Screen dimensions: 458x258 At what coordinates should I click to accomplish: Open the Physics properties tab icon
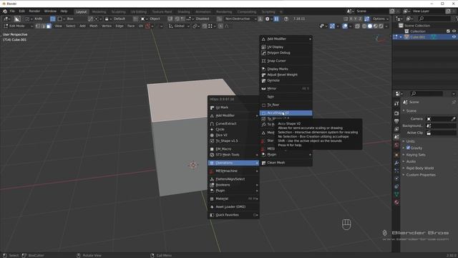tap(396, 178)
